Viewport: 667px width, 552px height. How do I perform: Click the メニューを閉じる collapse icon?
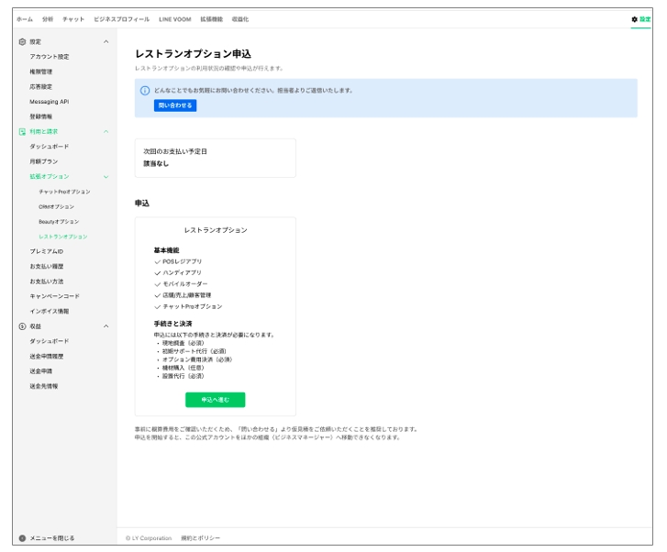click(x=23, y=538)
